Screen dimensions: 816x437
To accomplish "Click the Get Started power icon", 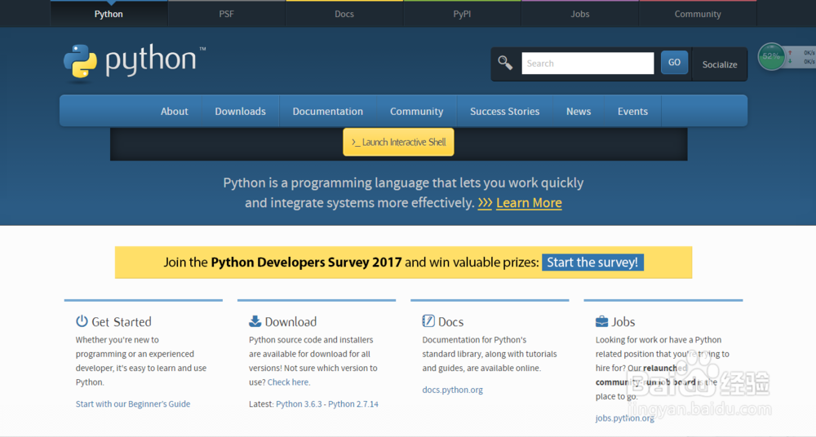I will coord(82,321).
